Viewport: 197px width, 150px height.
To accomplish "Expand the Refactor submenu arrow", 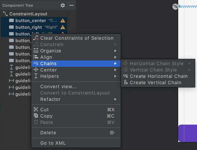I will [x=115, y=99].
